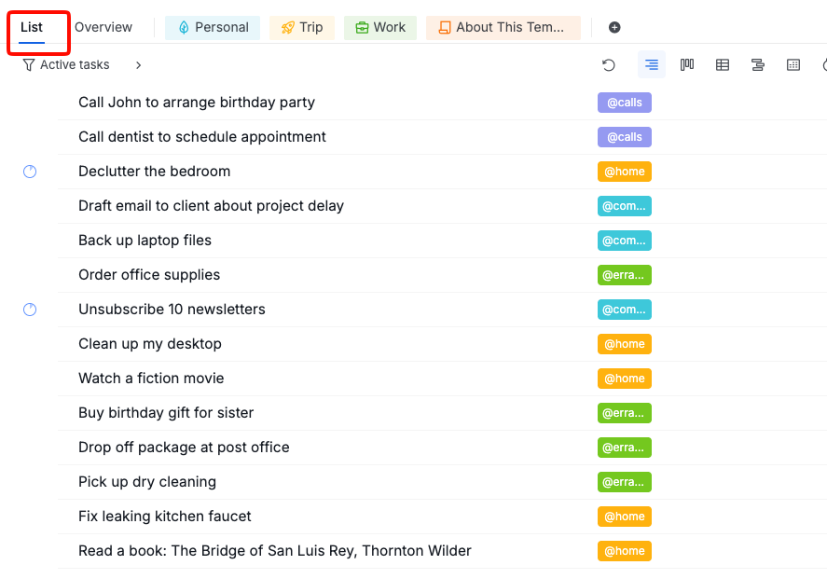Click the undo/refresh arrow icon
Viewport: 827px width, 579px height.
[x=609, y=65]
